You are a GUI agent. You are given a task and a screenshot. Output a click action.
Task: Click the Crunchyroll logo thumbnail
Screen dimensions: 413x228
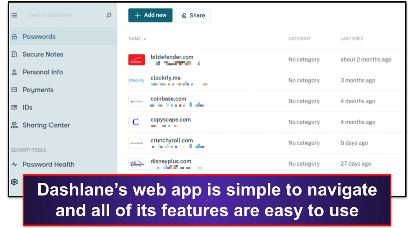(x=137, y=143)
